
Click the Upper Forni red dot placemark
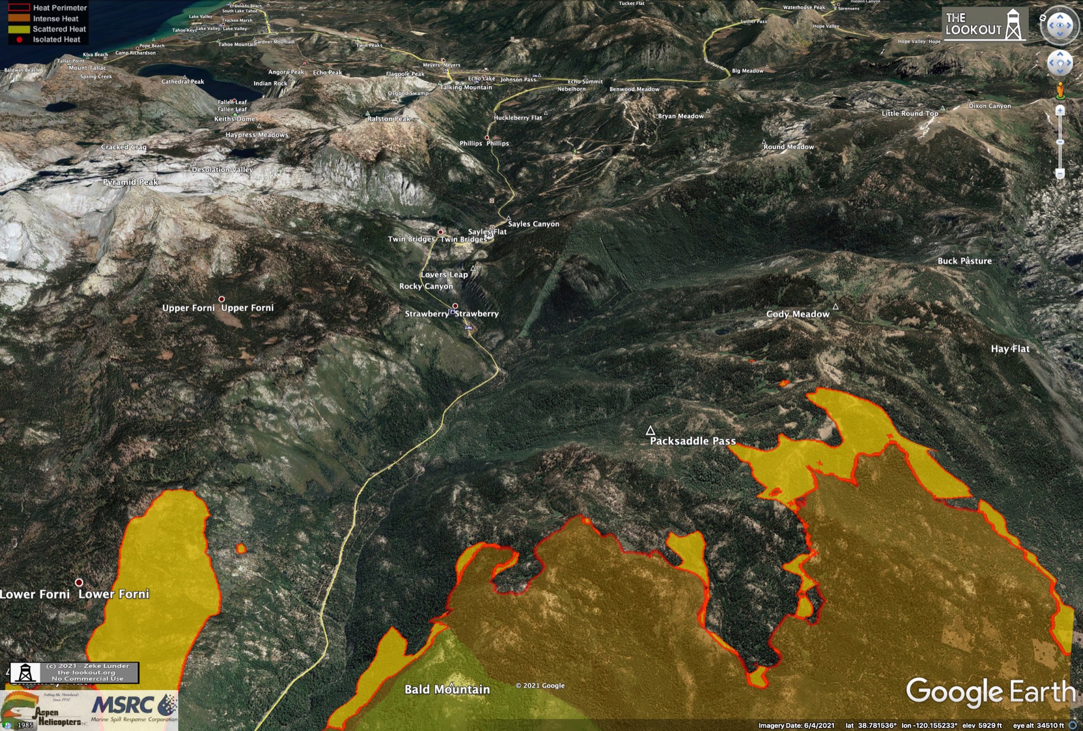tap(221, 299)
